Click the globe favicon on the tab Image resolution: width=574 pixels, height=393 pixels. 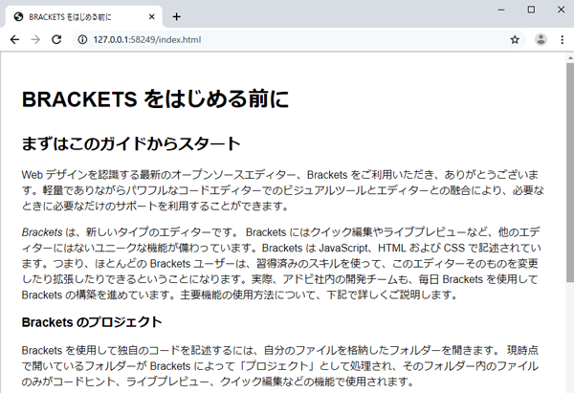[19, 17]
